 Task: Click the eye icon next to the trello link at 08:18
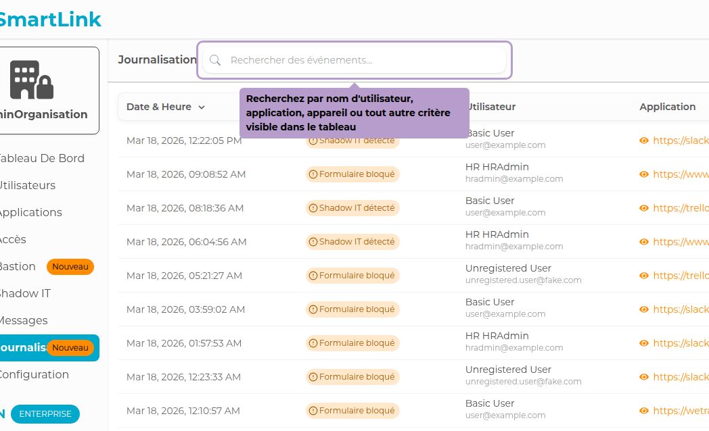[x=643, y=207]
